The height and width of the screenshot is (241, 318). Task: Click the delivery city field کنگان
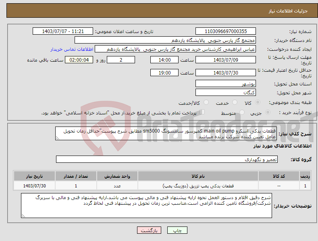[x=226, y=92]
